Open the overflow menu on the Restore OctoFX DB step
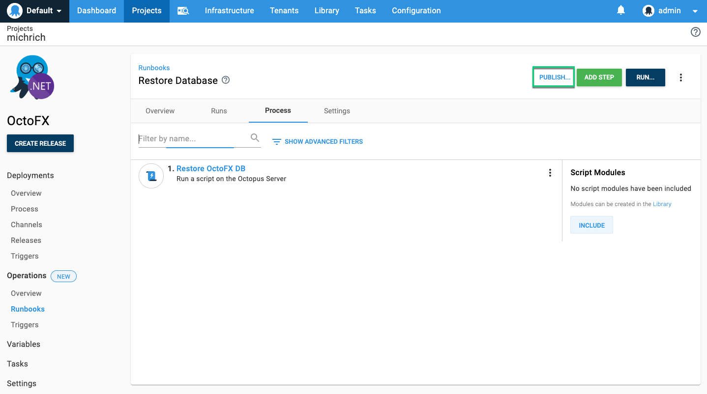The height and width of the screenshot is (394, 707). (550, 173)
